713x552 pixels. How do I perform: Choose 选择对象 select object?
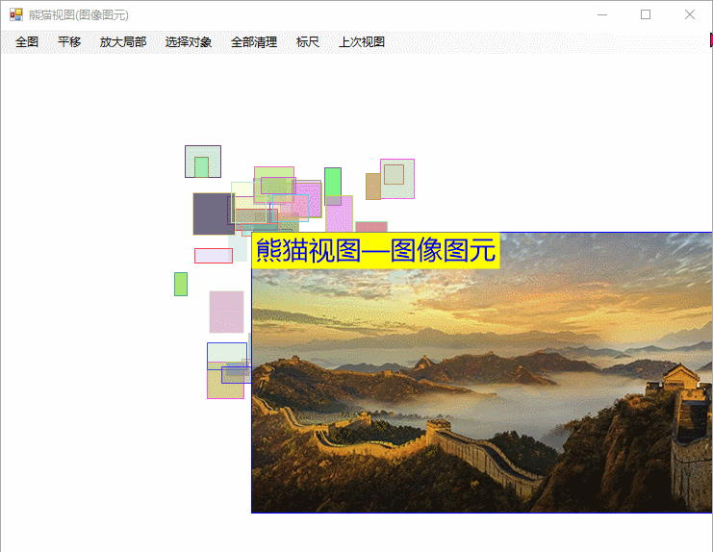(189, 42)
